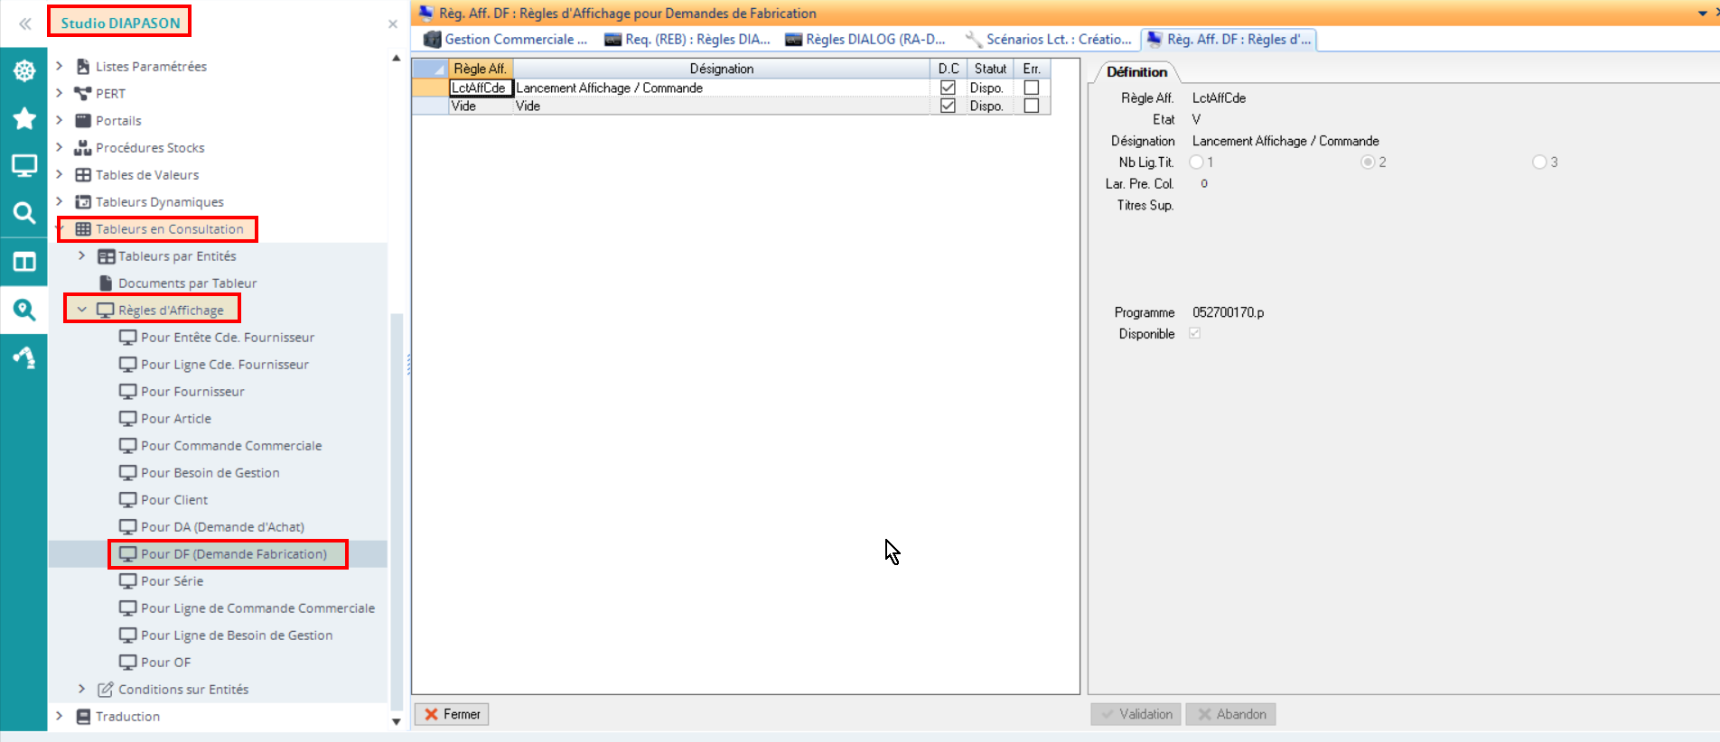Click the star favorites icon in sidebar
The image size is (1720, 742).
(x=24, y=118)
